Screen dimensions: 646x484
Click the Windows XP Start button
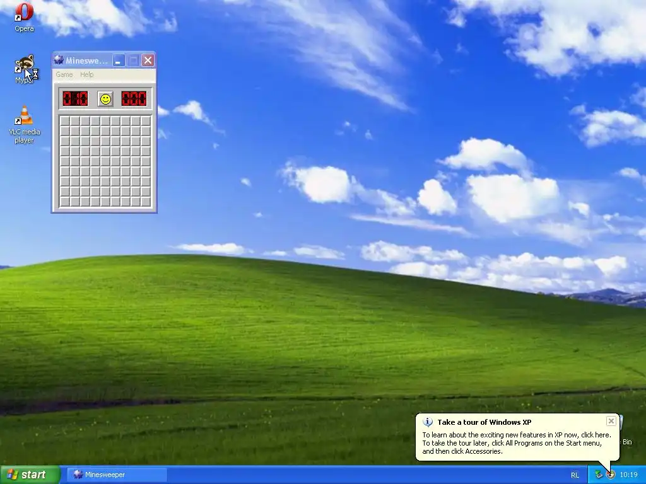tap(30, 475)
